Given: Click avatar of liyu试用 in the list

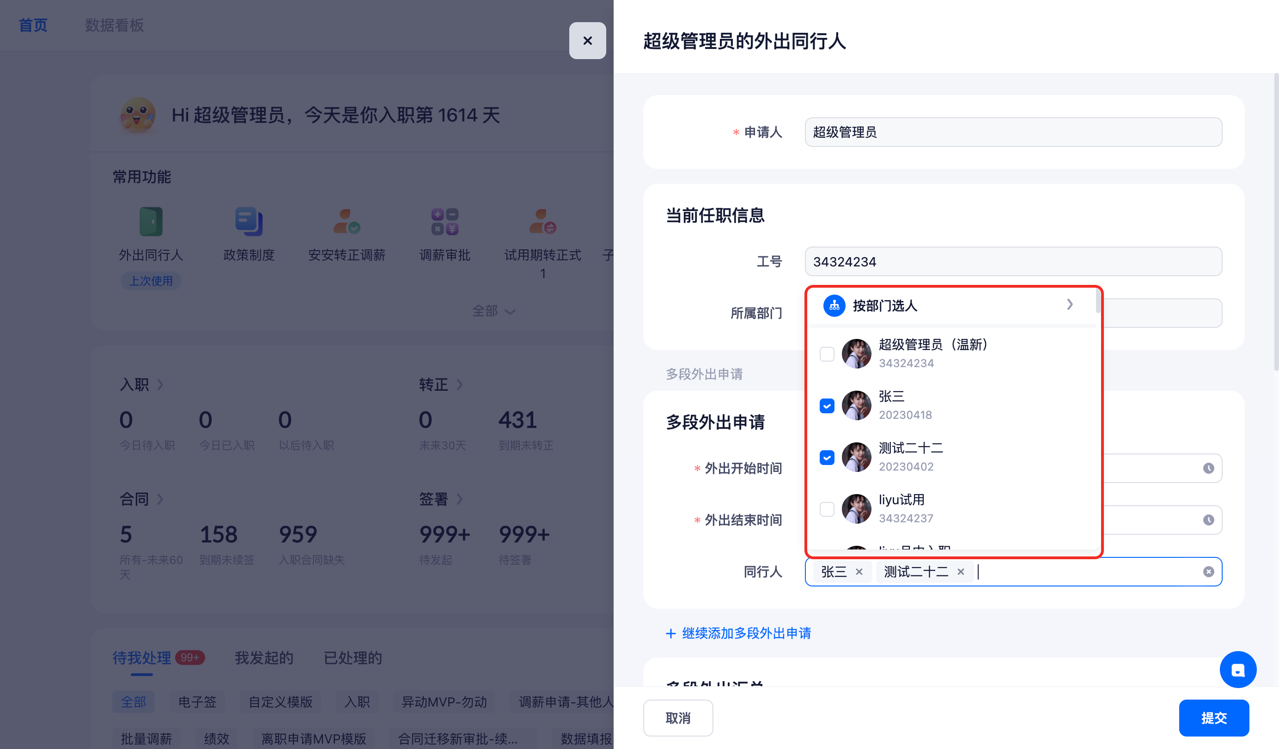Looking at the screenshot, I should click(x=856, y=508).
